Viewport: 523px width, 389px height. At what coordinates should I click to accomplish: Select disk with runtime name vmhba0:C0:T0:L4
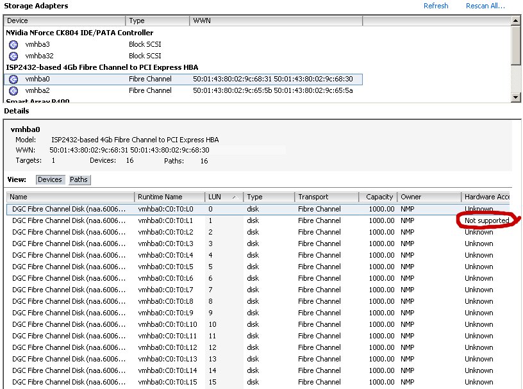point(258,255)
